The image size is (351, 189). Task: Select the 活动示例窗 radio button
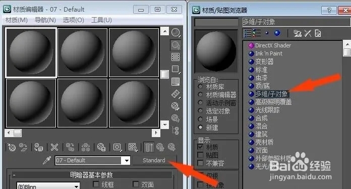coord(200,103)
